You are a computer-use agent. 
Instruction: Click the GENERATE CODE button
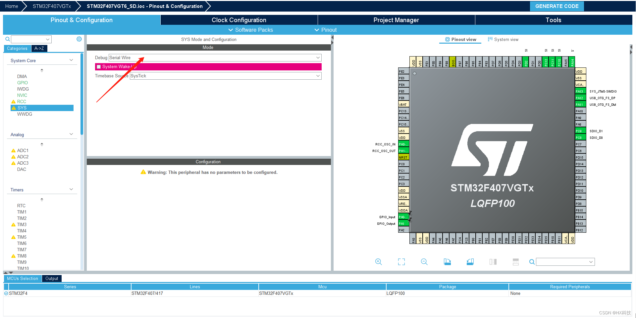coord(557,6)
